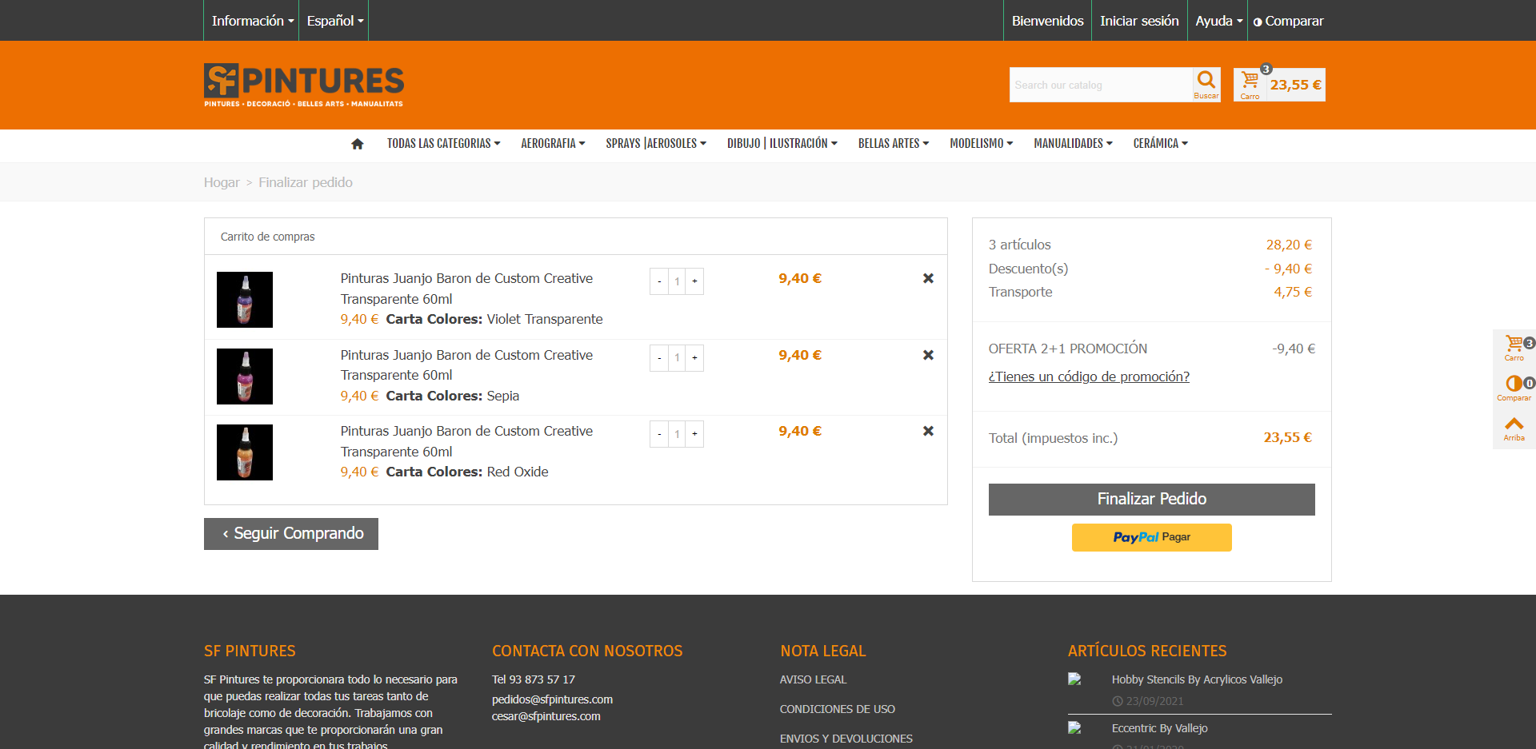Click the SF Pintures logo
Image resolution: width=1536 pixels, height=749 pixels.
[x=304, y=85]
